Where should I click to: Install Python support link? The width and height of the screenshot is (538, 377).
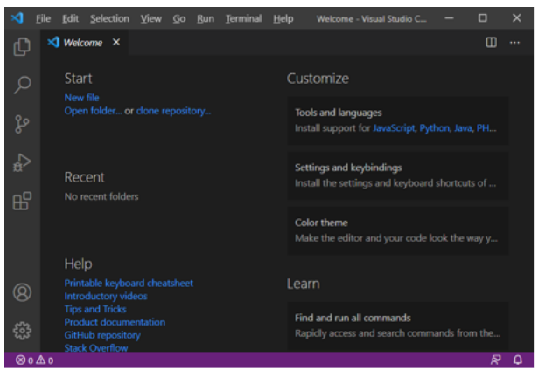[x=435, y=128]
